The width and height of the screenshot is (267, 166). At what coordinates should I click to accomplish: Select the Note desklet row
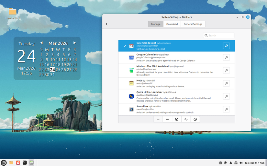[x=177, y=83]
